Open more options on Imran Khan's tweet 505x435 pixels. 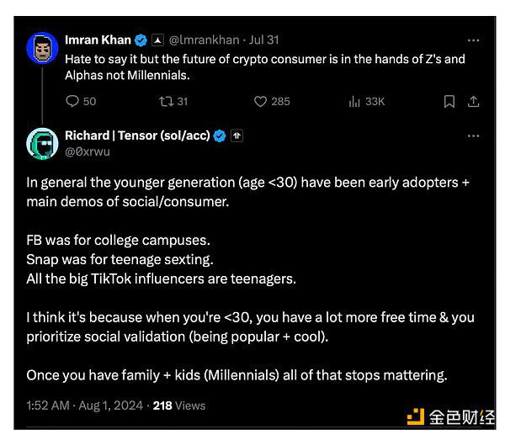[x=474, y=40]
